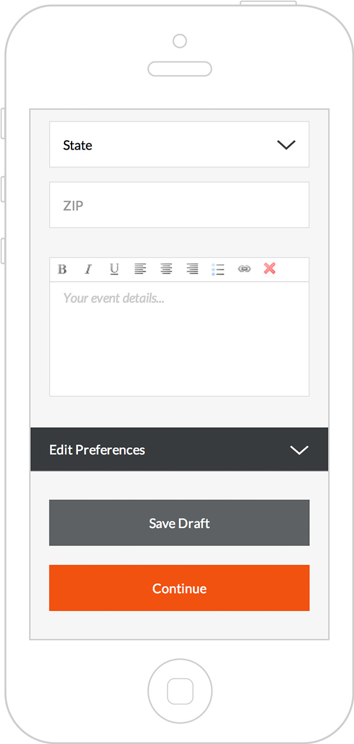Expand the Edit Preferences chevron
The width and height of the screenshot is (354, 744).
click(299, 450)
